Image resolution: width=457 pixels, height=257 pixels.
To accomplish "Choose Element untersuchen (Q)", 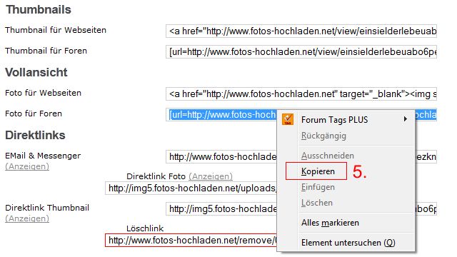I will click(x=348, y=243).
